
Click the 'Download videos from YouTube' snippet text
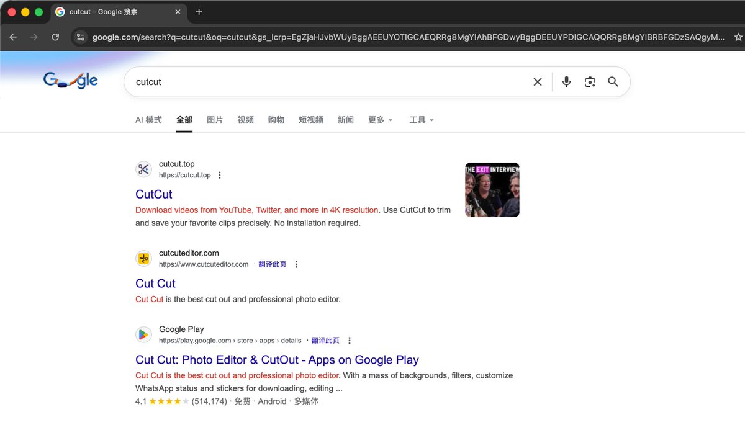(x=257, y=210)
